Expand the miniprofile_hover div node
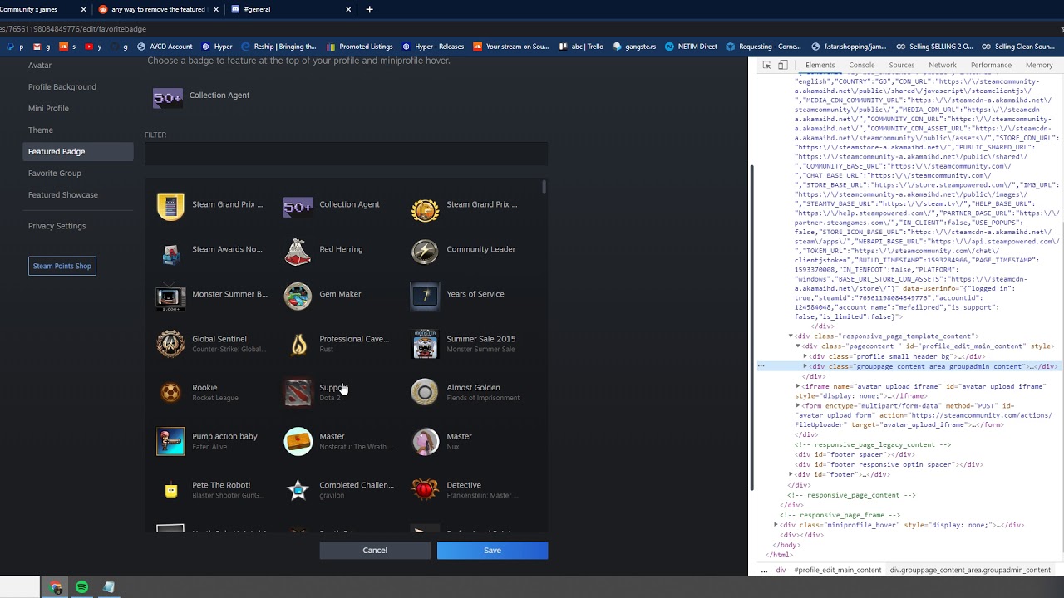1064x598 pixels. tap(776, 525)
